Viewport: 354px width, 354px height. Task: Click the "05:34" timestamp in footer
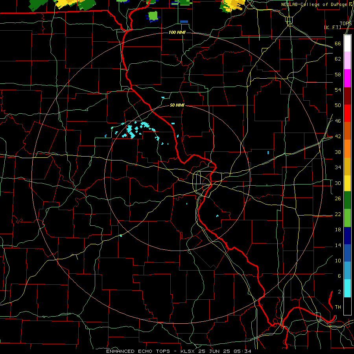242,351
